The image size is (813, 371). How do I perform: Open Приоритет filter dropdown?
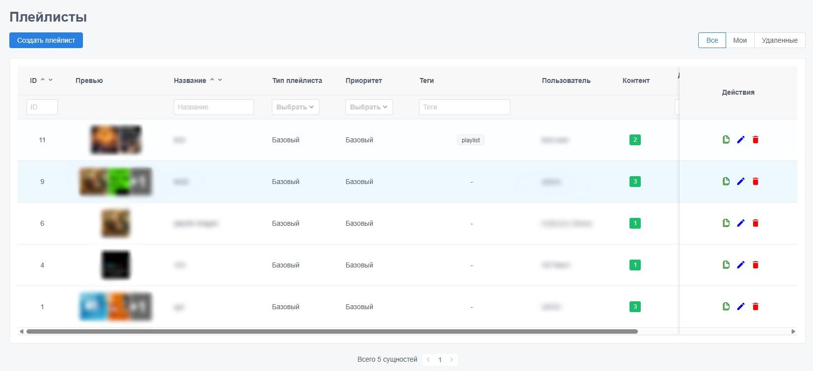(369, 107)
